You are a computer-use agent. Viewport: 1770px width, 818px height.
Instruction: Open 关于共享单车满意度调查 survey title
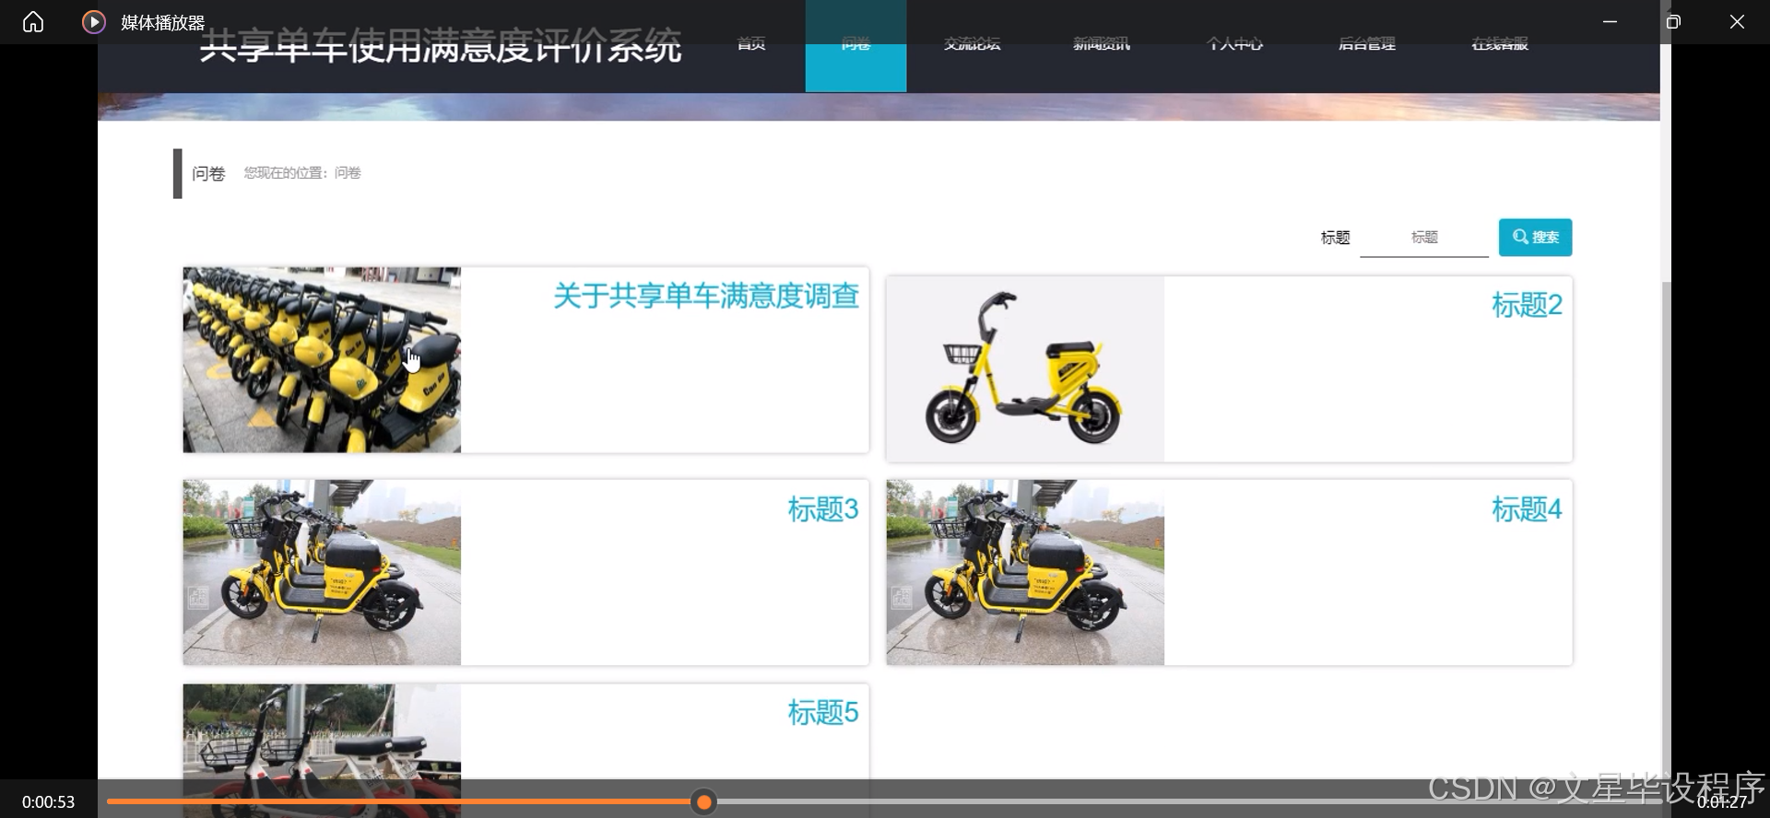tap(706, 296)
